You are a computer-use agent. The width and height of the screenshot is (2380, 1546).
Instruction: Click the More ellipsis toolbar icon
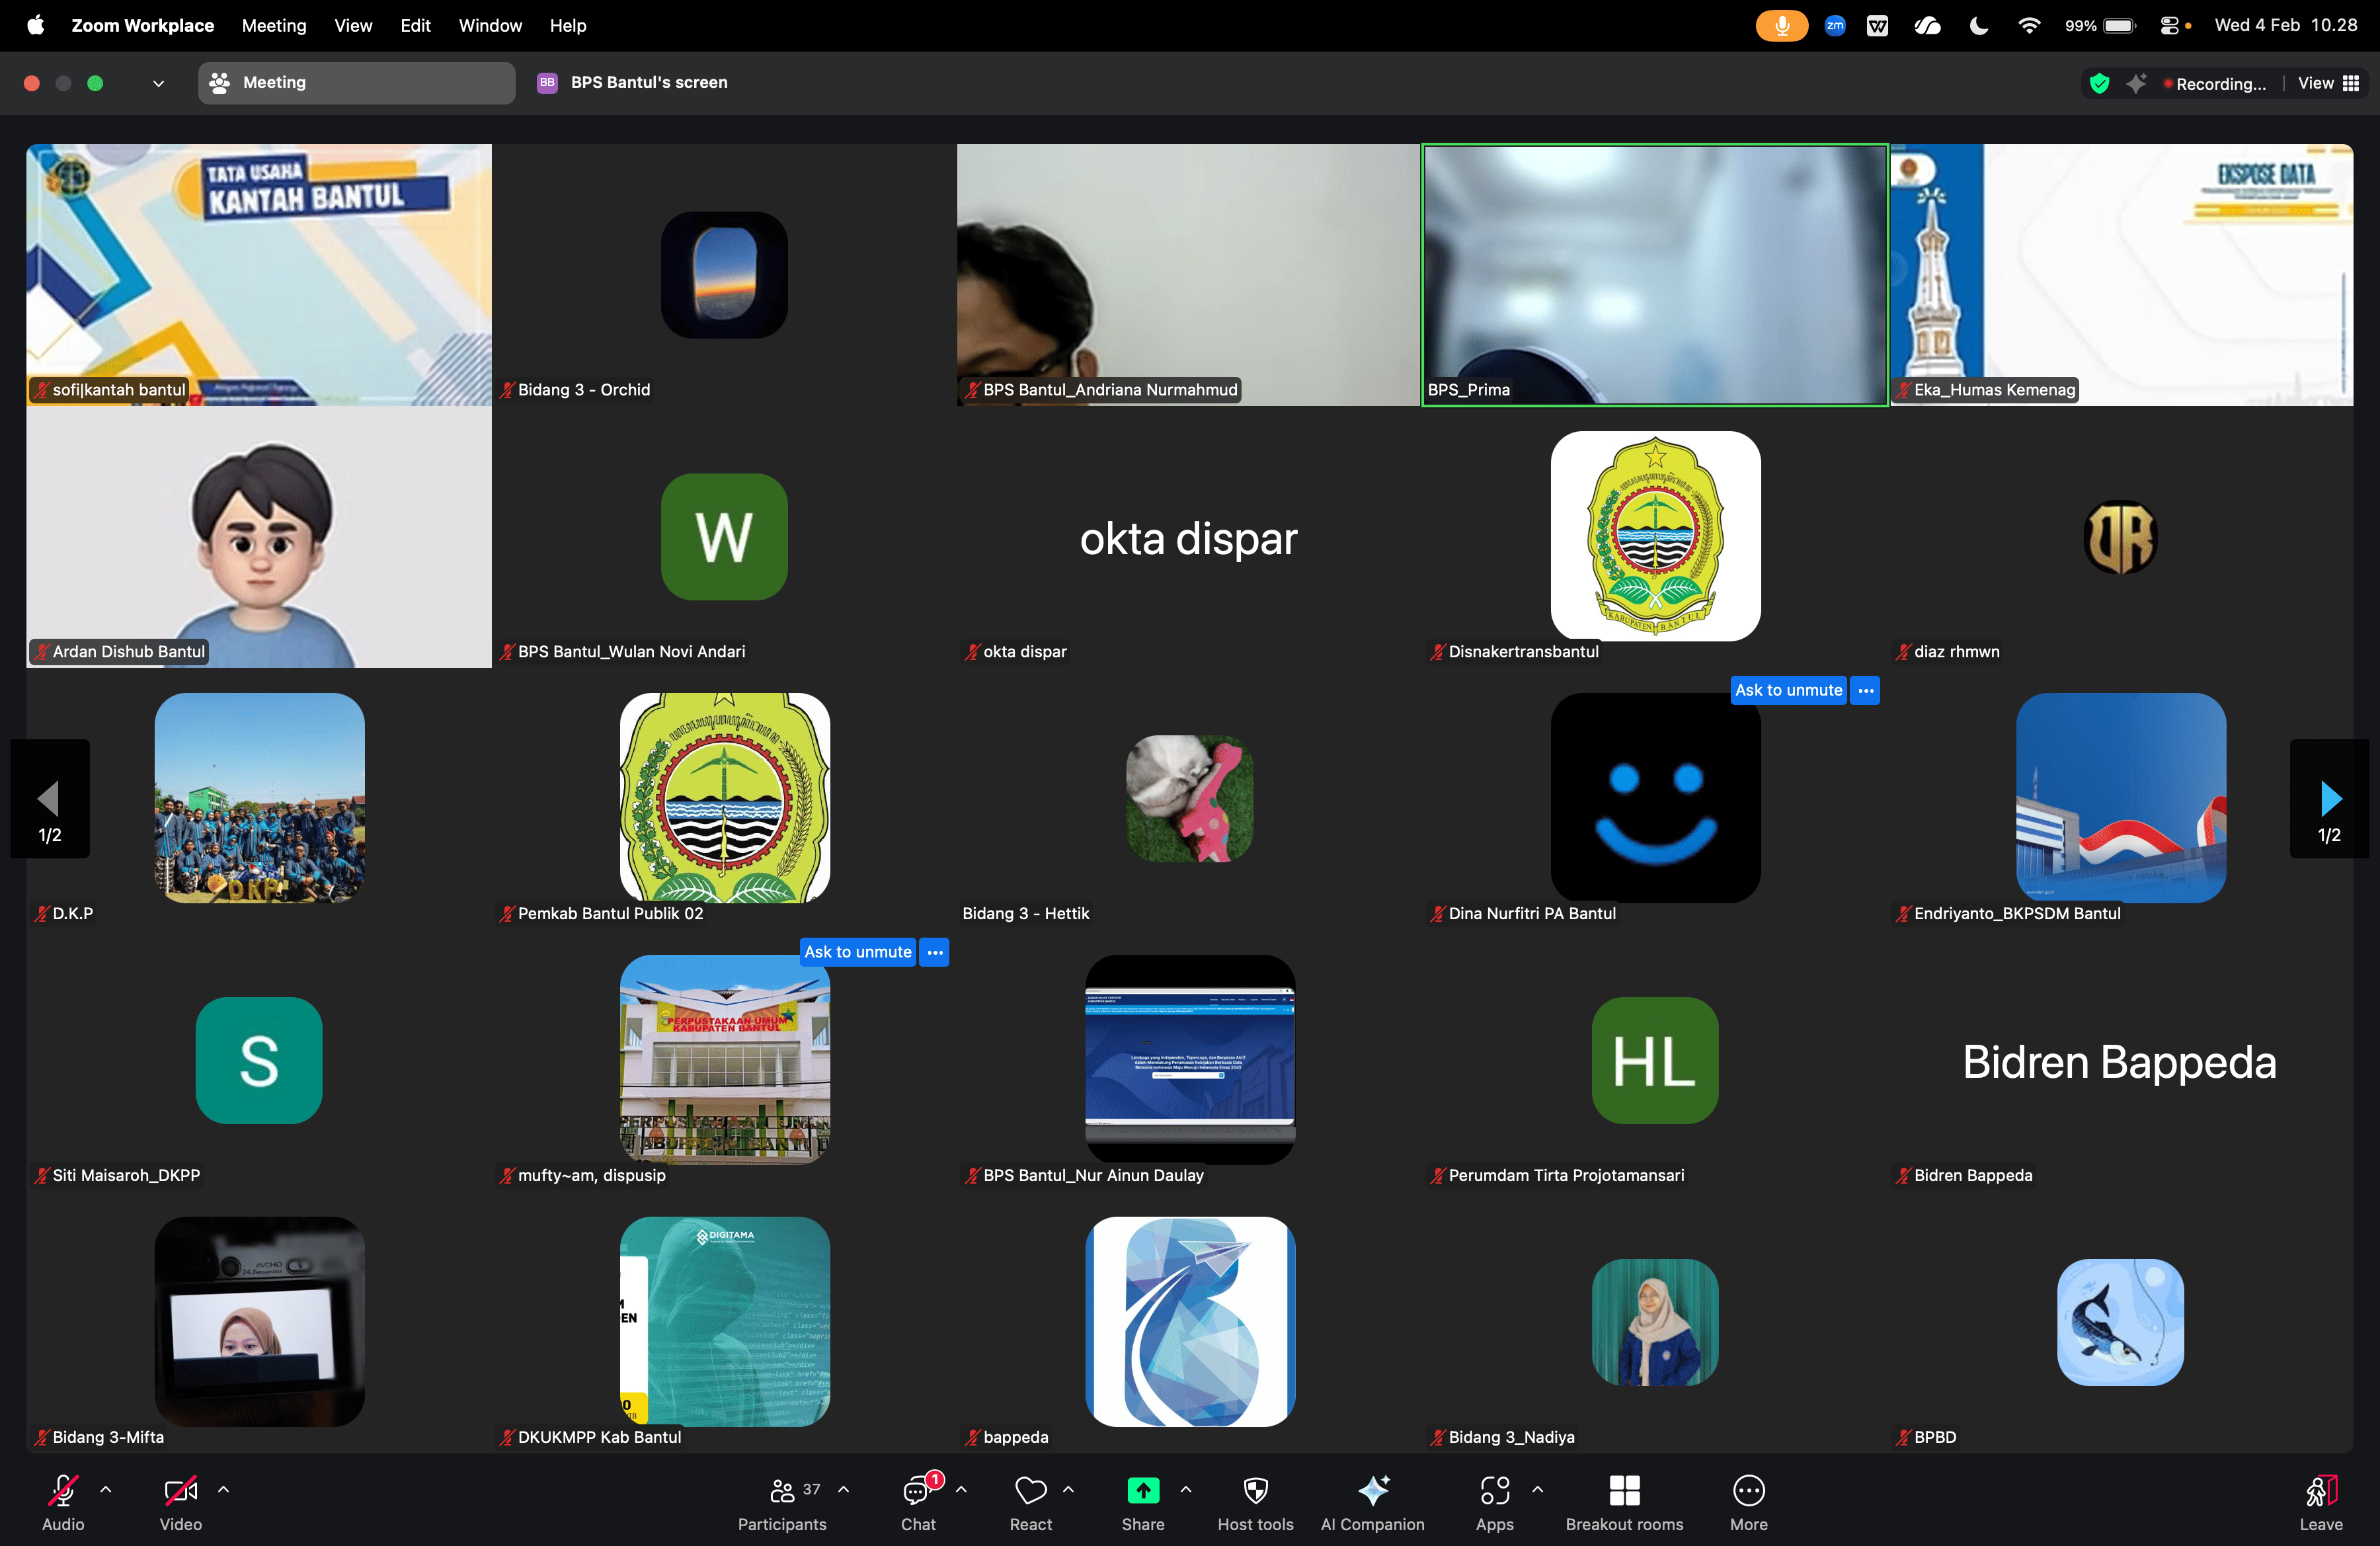pos(1748,1491)
